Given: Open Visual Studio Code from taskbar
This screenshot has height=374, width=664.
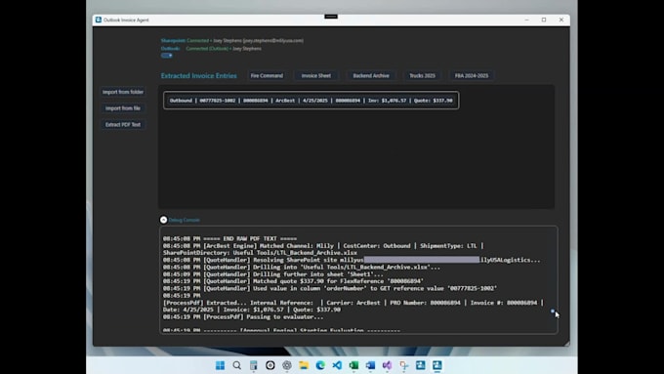Looking at the screenshot, I should pyautogui.click(x=337, y=365).
